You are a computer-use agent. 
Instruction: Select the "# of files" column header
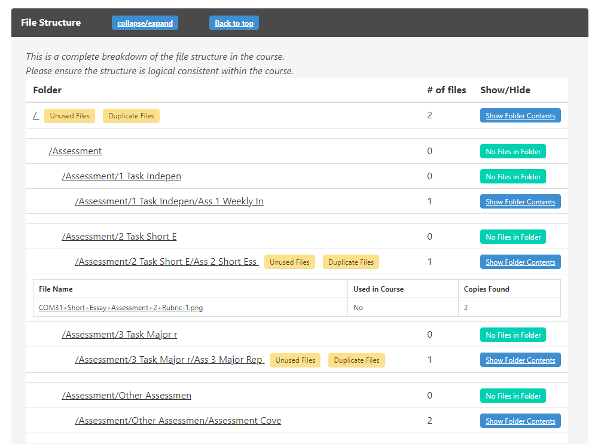pyautogui.click(x=447, y=90)
